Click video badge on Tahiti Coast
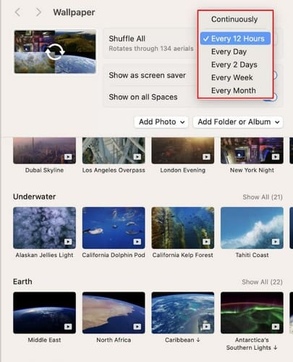 276,242
